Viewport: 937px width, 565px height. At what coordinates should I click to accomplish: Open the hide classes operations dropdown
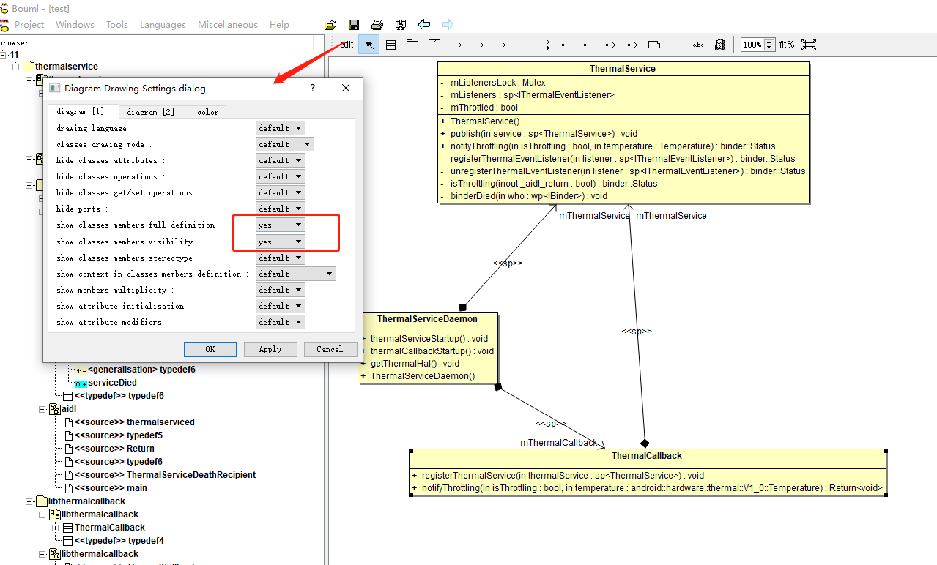click(280, 176)
